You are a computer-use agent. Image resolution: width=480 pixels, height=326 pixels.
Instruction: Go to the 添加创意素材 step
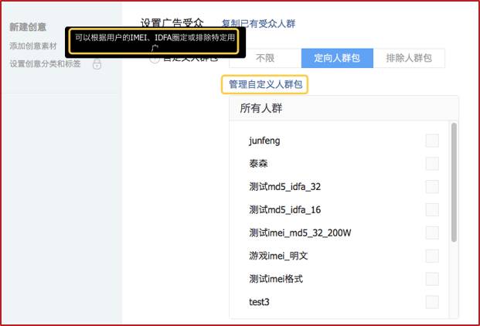[32, 46]
